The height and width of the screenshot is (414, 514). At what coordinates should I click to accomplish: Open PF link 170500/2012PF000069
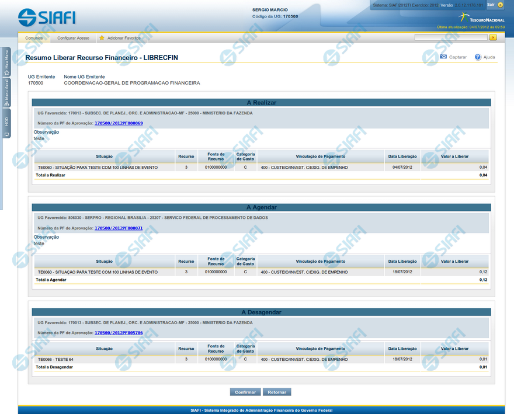point(119,123)
